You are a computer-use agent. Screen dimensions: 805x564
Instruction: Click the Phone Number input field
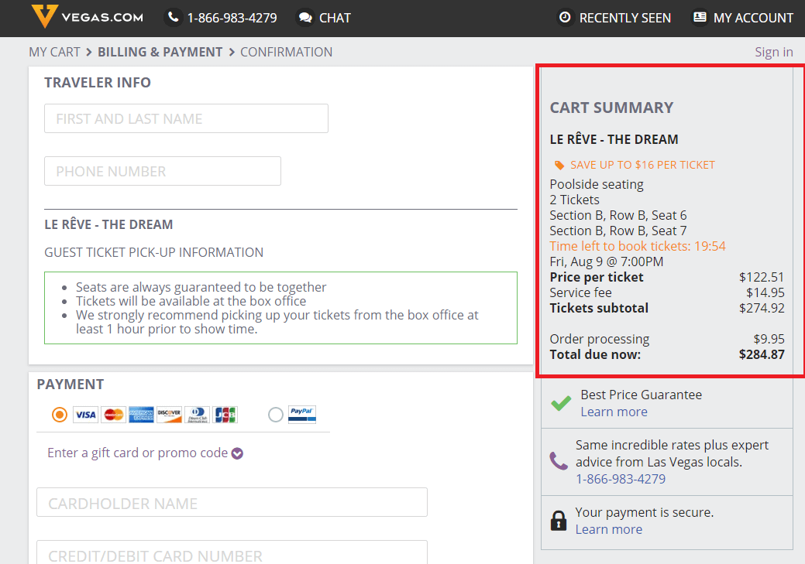point(163,171)
